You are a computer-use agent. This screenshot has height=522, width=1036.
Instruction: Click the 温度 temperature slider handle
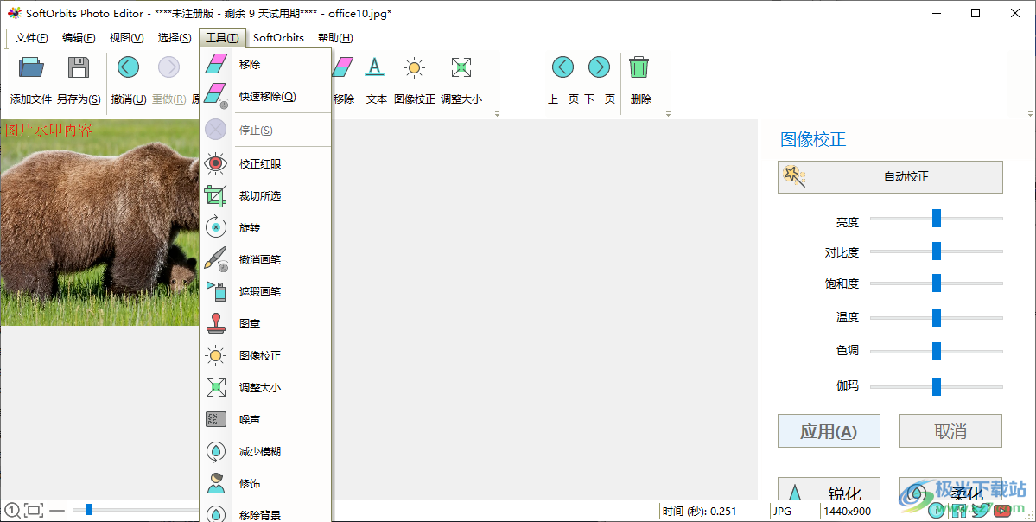point(937,317)
